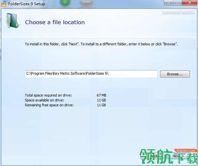Click the Next > button

178,156
